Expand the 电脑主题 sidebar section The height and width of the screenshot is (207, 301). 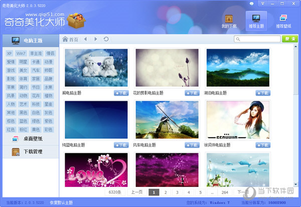(29, 41)
